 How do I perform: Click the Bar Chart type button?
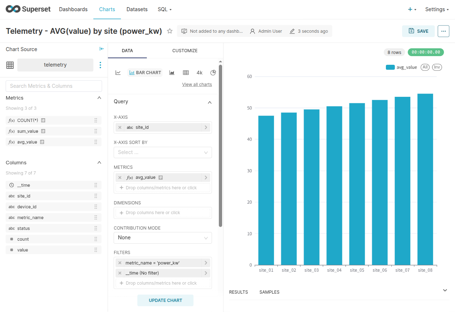(145, 73)
